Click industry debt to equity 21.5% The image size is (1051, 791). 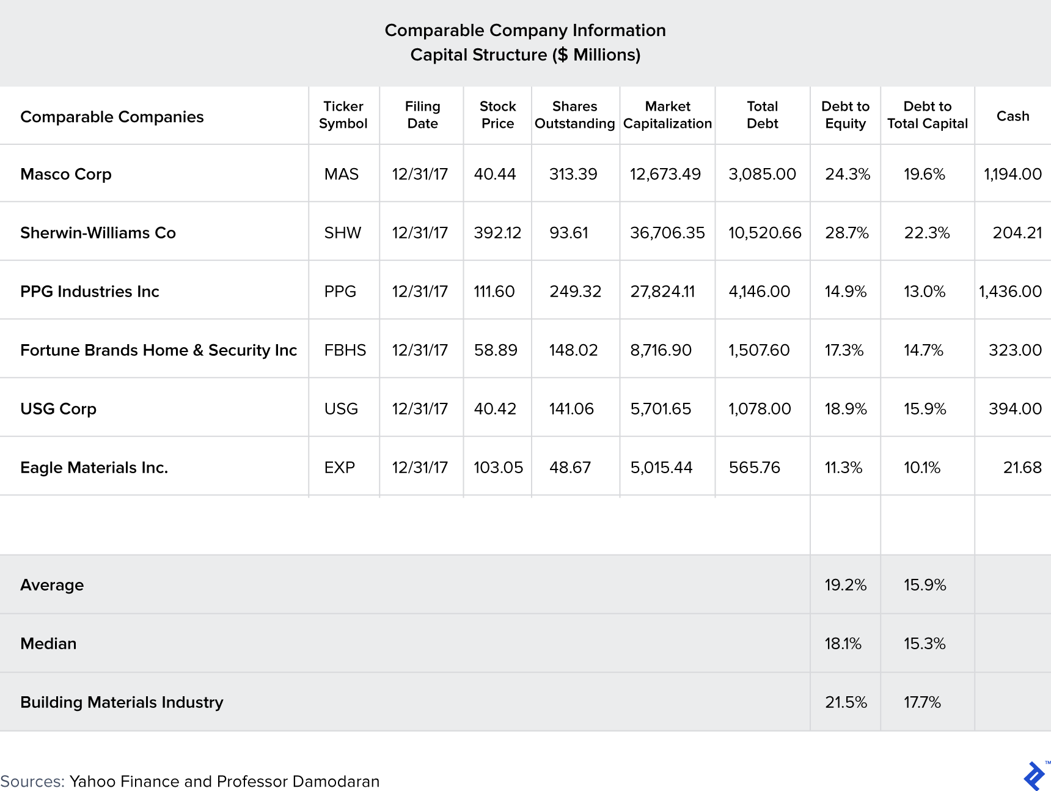point(846,702)
